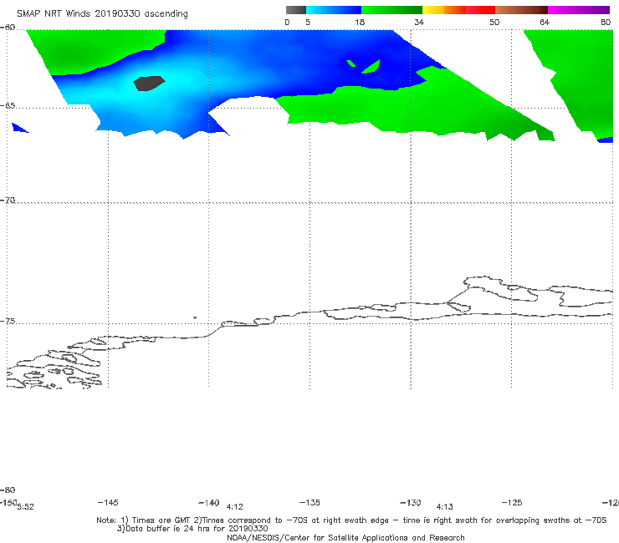Click the gray segment of the color bar
The image size is (619, 543).
click(296, 10)
